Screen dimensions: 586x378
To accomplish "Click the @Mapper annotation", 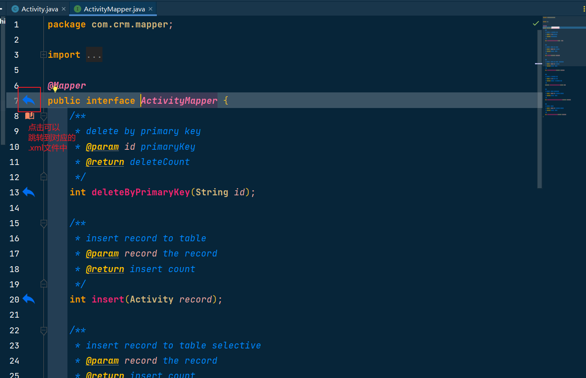I will tap(67, 85).
